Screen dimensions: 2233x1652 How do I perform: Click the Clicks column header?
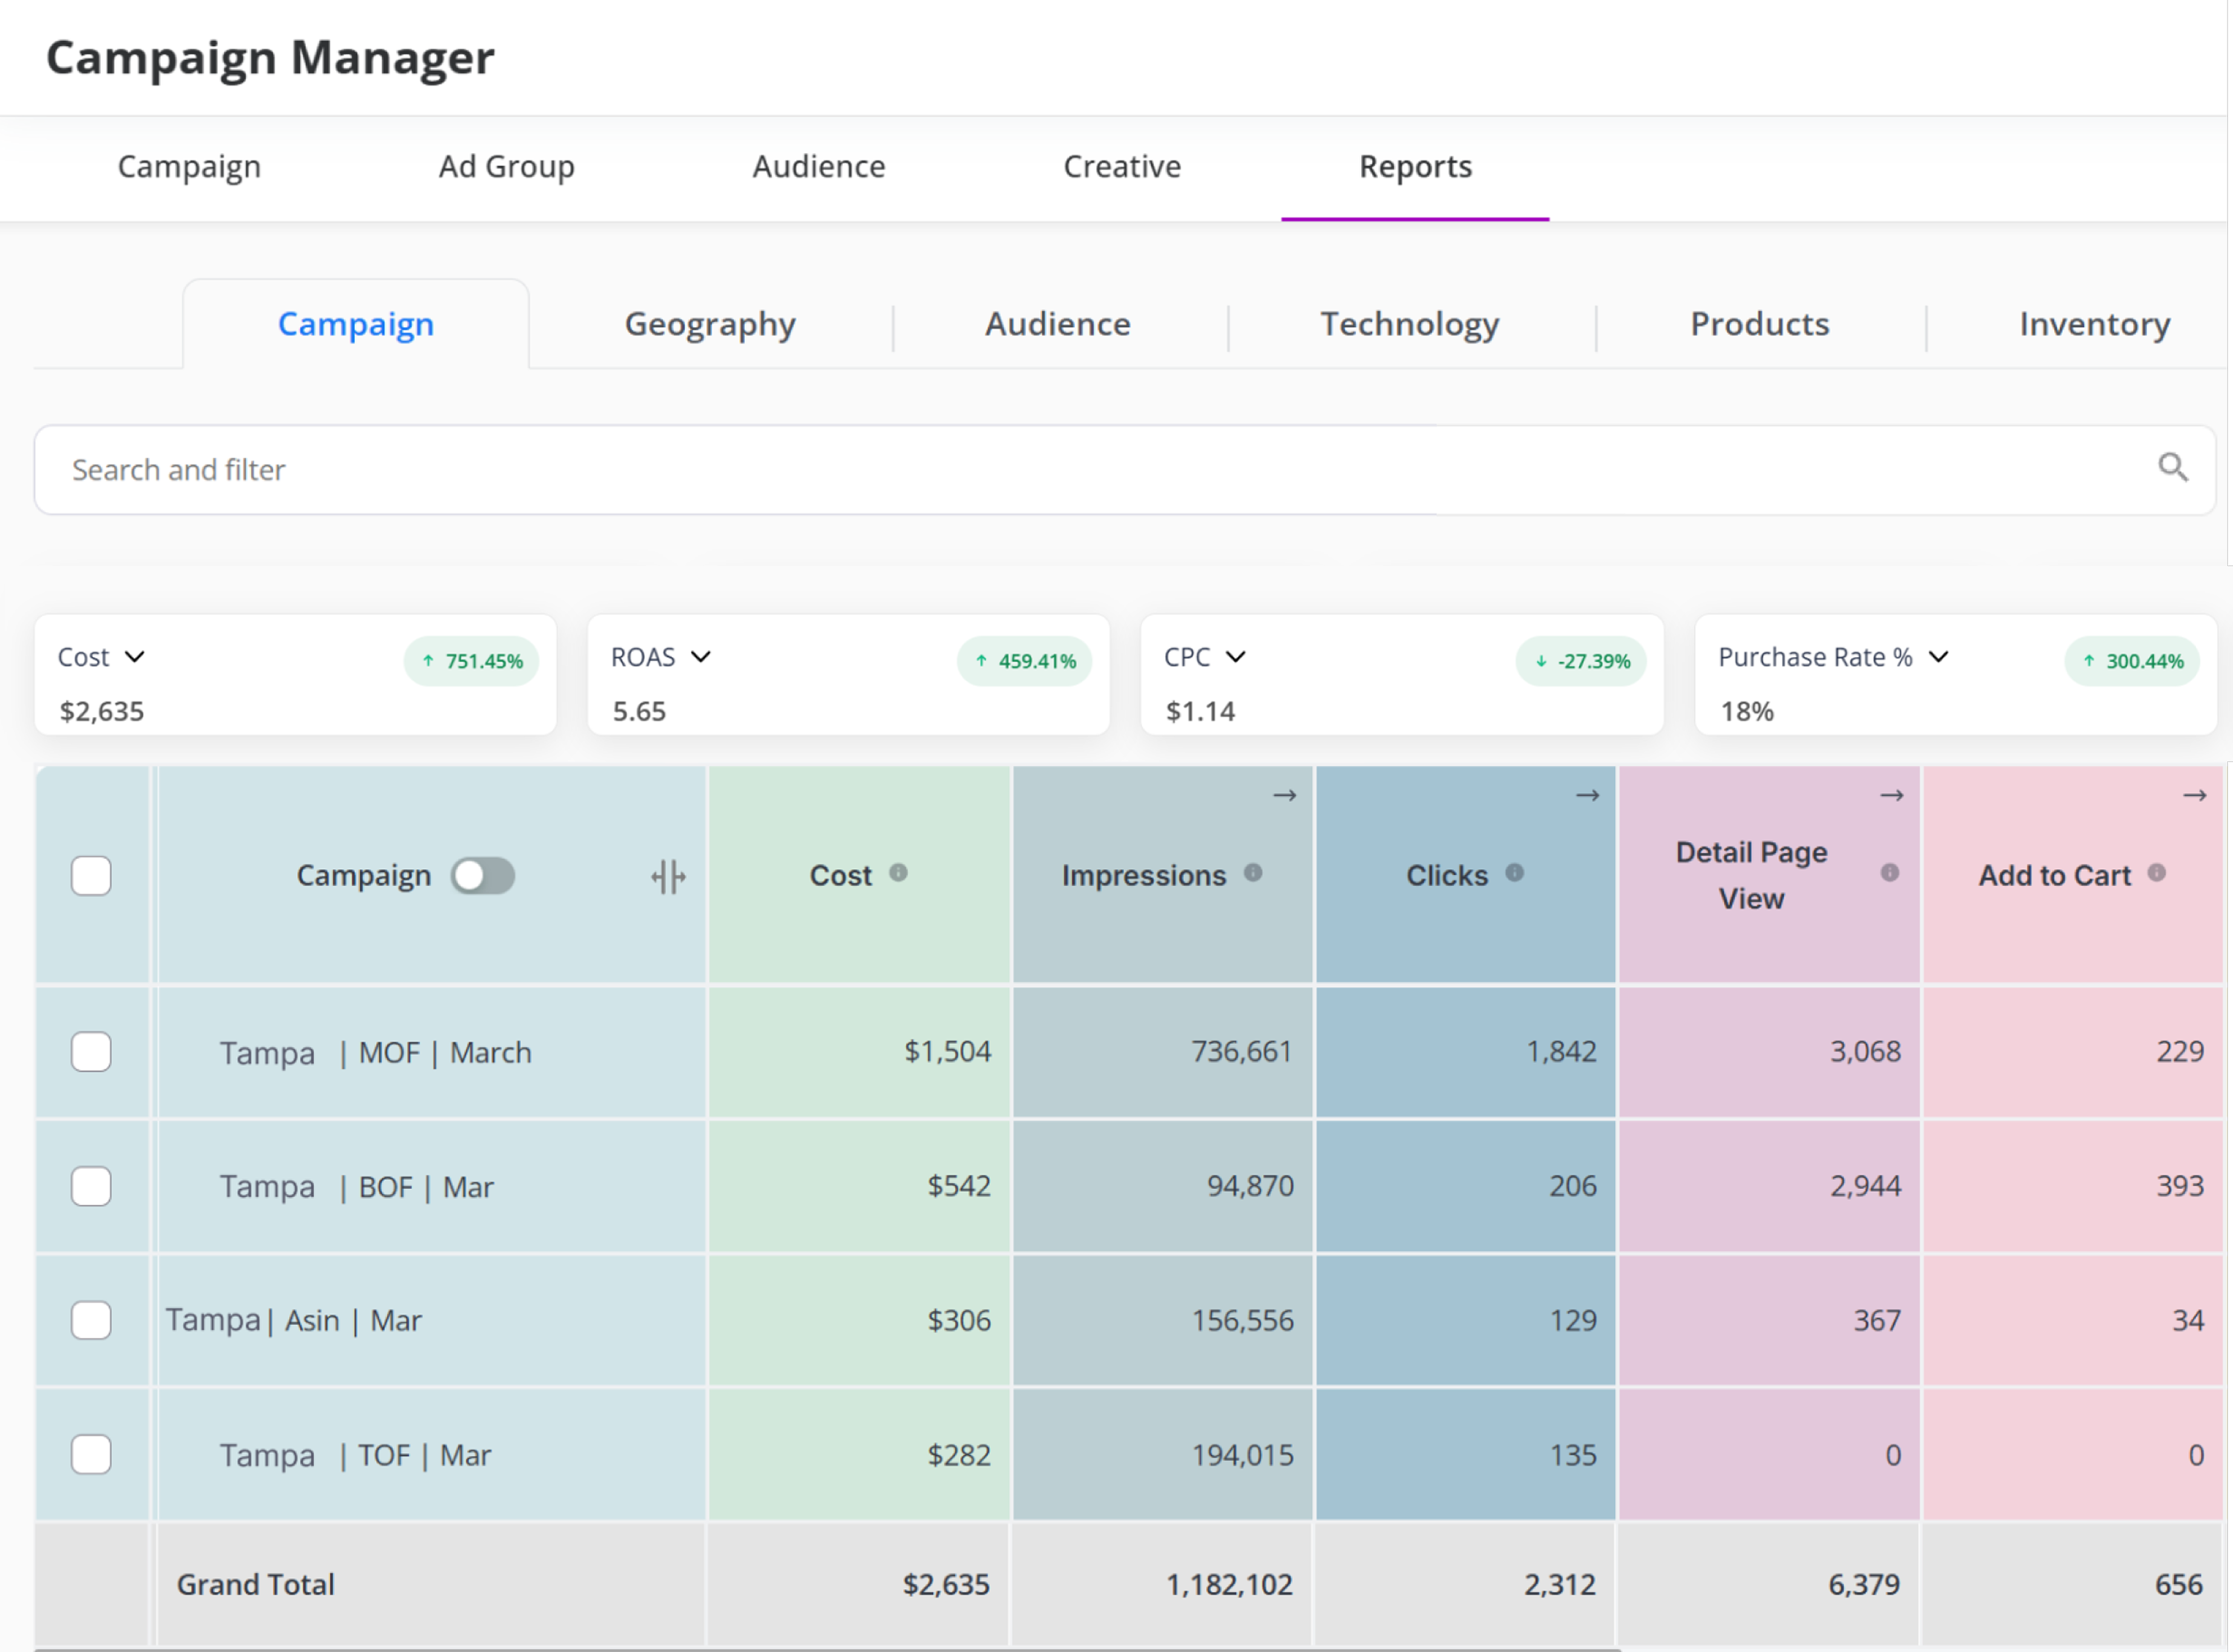click(1447, 876)
